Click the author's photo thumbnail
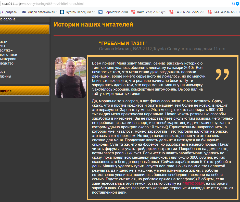Image resolution: width=240 pixels, height=202 pixels. pyautogui.click(x=71, y=77)
